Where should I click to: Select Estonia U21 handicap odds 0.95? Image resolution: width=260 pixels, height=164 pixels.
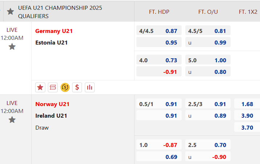click(x=159, y=42)
